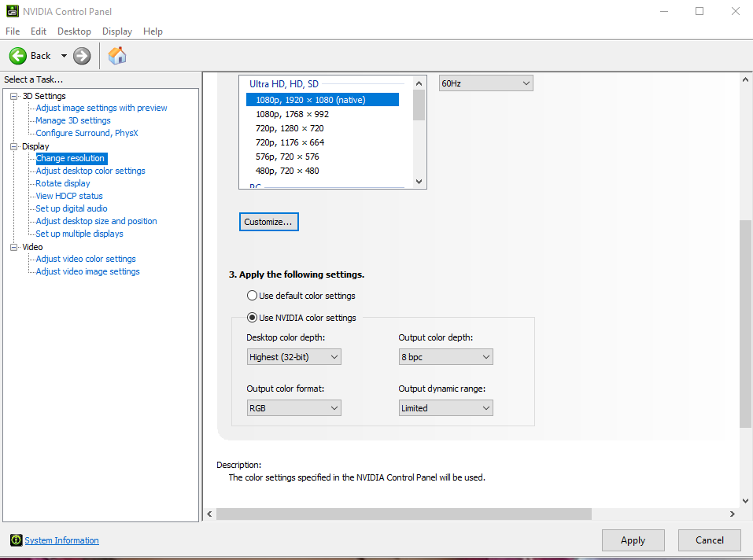Open the Home icon in toolbar

tap(117, 56)
